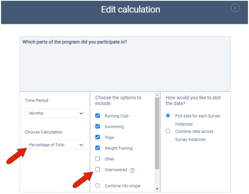The height and width of the screenshot is (194, 249).
Task: Toggle the Yoga checkbox
Action: click(x=97, y=137)
